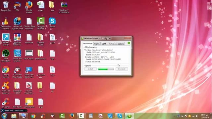This screenshot has width=212, height=119.
Task: Click the volume icon in system tray
Action: (x=197, y=116)
